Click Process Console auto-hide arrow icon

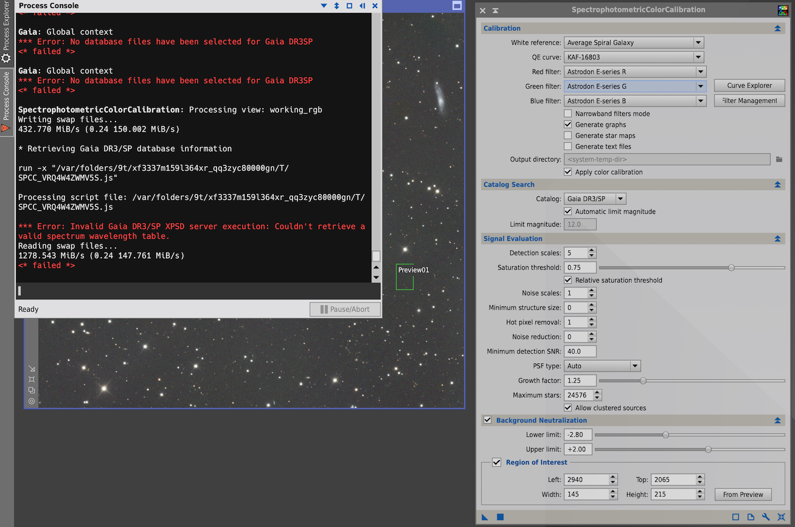point(362,5)
